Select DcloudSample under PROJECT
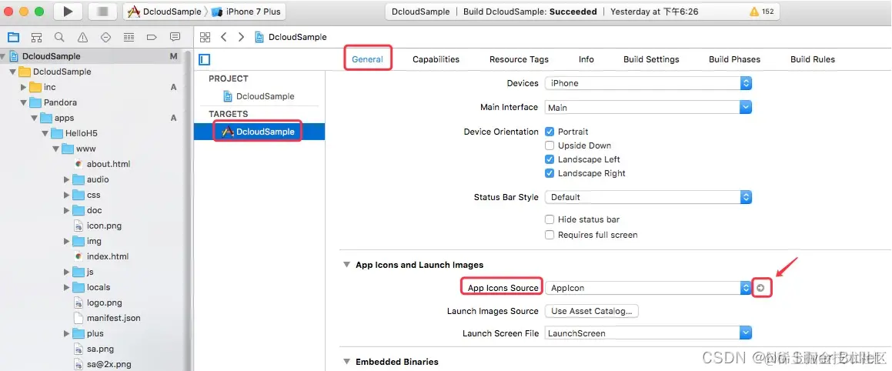 click(x=259, y=96)
